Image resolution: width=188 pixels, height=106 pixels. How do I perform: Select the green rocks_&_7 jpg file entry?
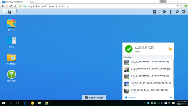tap(148, 91)
